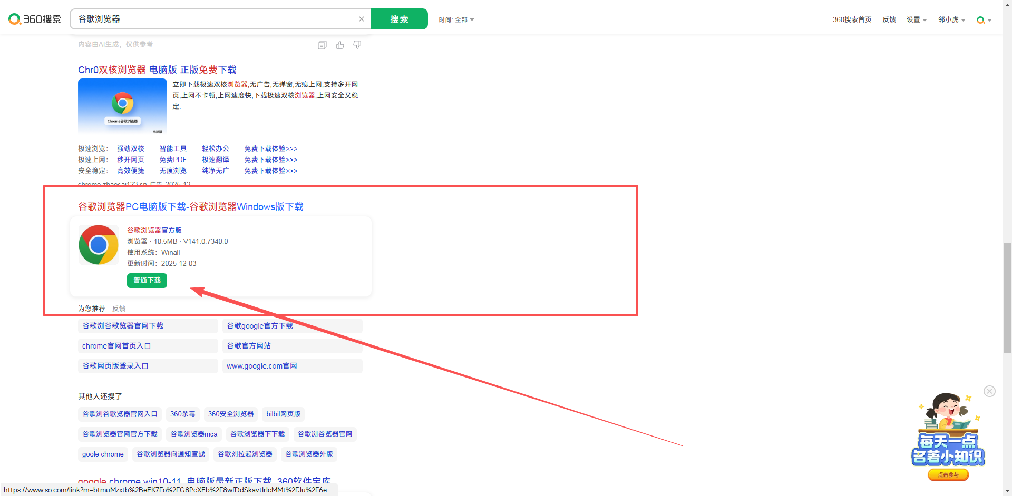Select the 360安全浏览器 related search
1012x496 pixels.
click(x=230, y=414)
